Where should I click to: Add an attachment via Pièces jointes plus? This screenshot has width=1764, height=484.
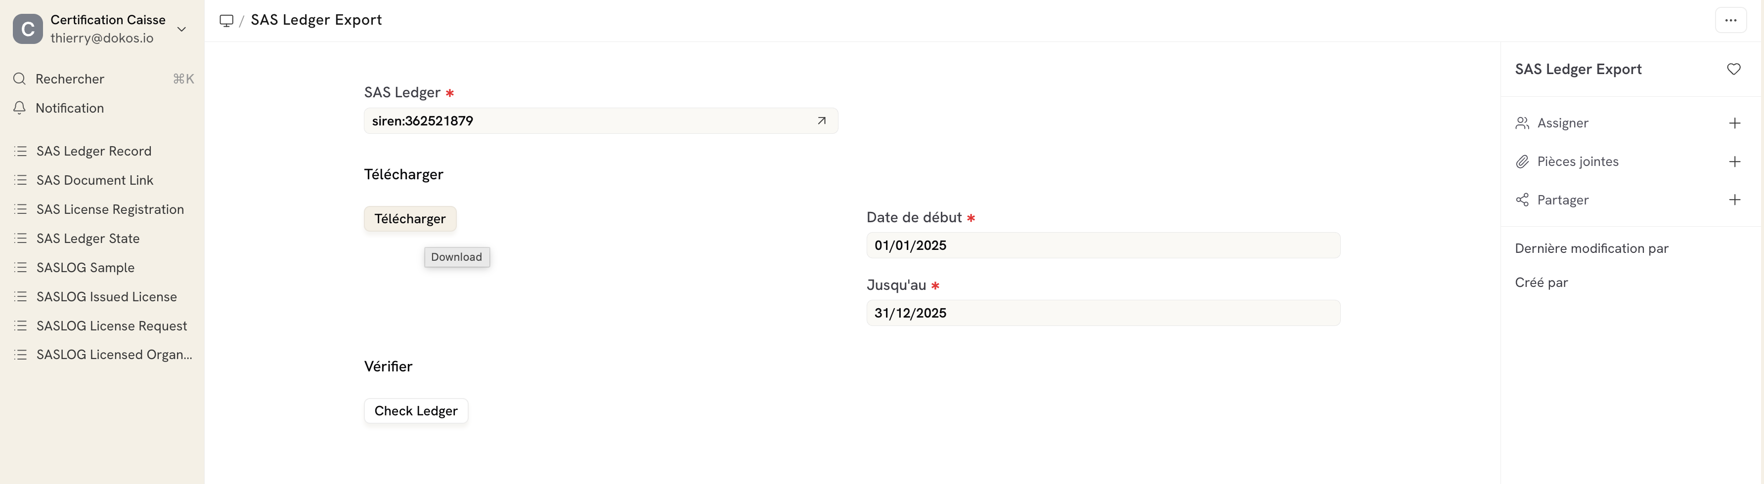tap(1734, 161)
